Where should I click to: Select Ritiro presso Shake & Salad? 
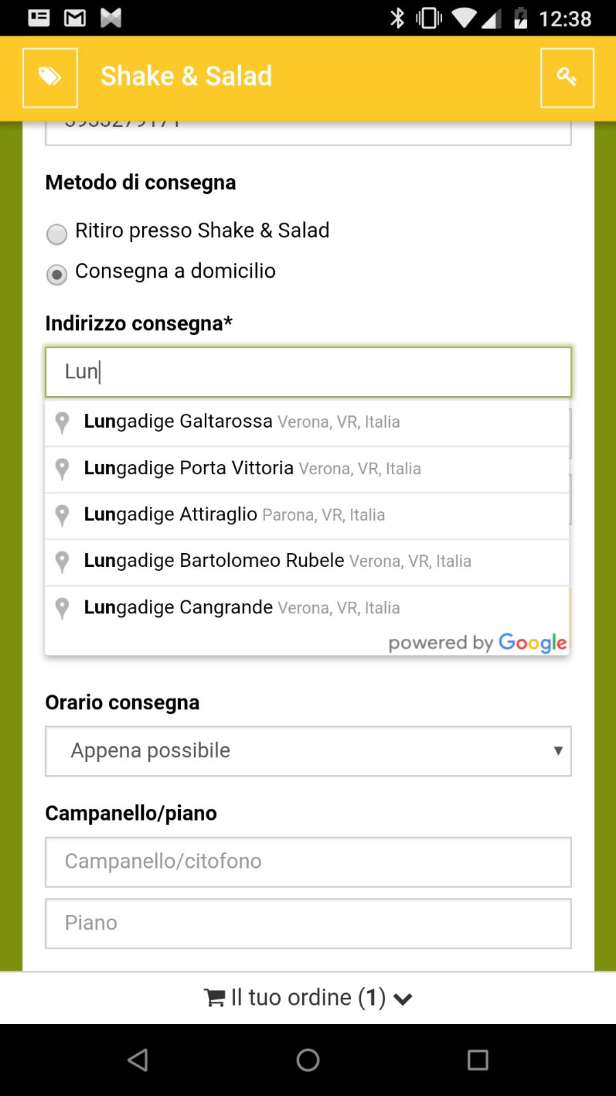click(x=57, y=234)
